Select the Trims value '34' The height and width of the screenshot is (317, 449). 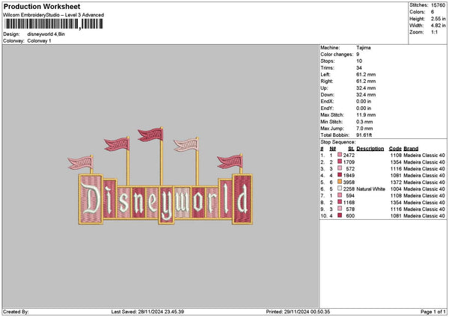359,68
